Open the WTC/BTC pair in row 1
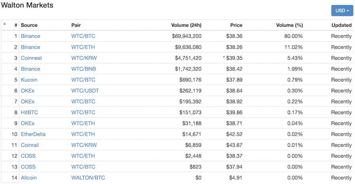The image size is (355, 184). pos(83,36)
